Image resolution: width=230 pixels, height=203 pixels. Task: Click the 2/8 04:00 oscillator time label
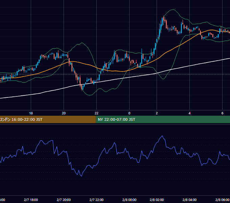pos(189,200)
